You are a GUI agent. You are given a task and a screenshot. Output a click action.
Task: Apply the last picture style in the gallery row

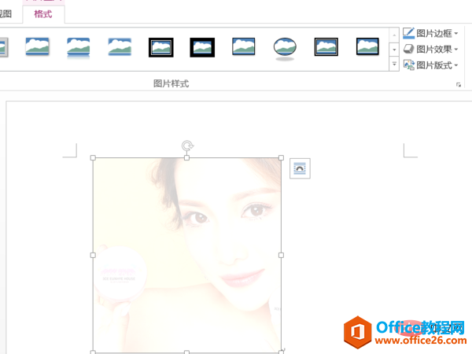[x=367, y=47]
